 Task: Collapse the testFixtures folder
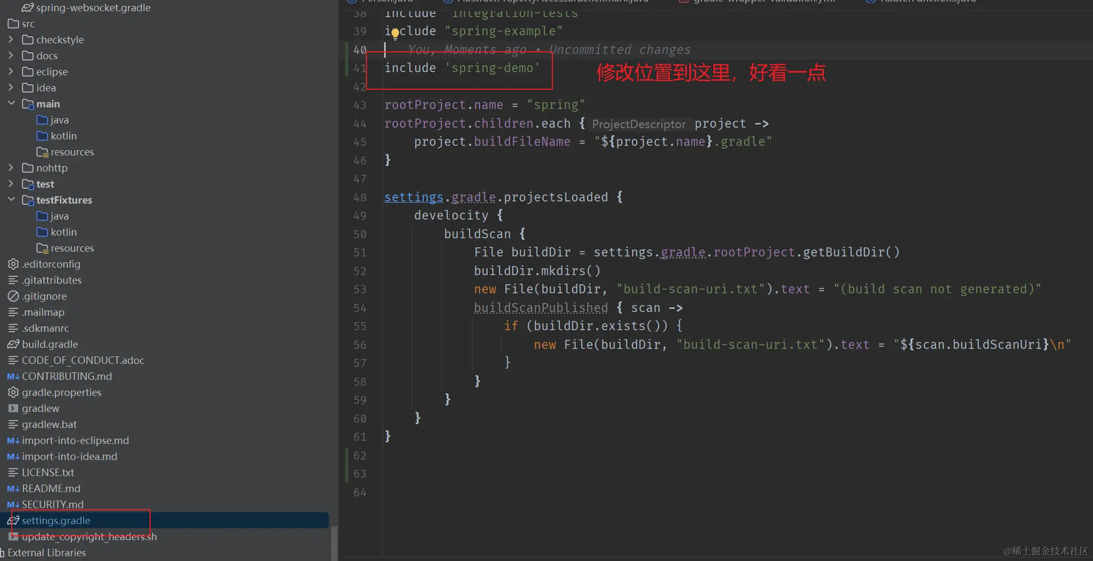coord(11,199)
